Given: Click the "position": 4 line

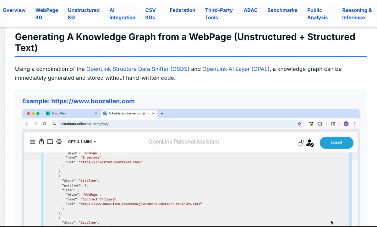Looking at the screenshot, I should pyautogui.click(x=75, y=185).
